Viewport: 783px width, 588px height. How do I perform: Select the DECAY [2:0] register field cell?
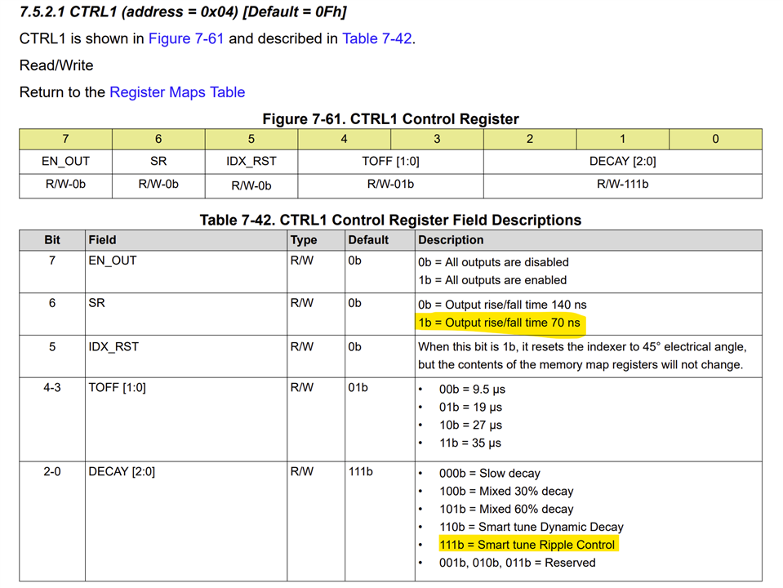[x=623, y=162]
